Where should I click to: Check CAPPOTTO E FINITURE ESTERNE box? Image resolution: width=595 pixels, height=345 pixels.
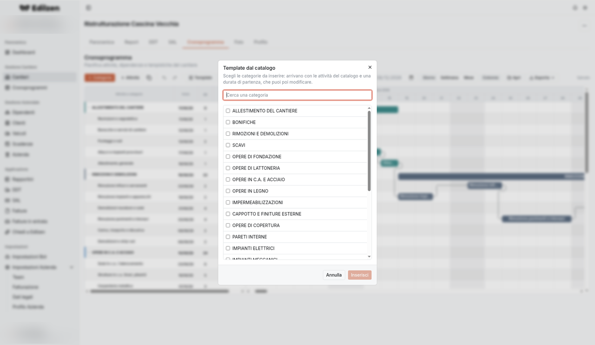point(228,214)
